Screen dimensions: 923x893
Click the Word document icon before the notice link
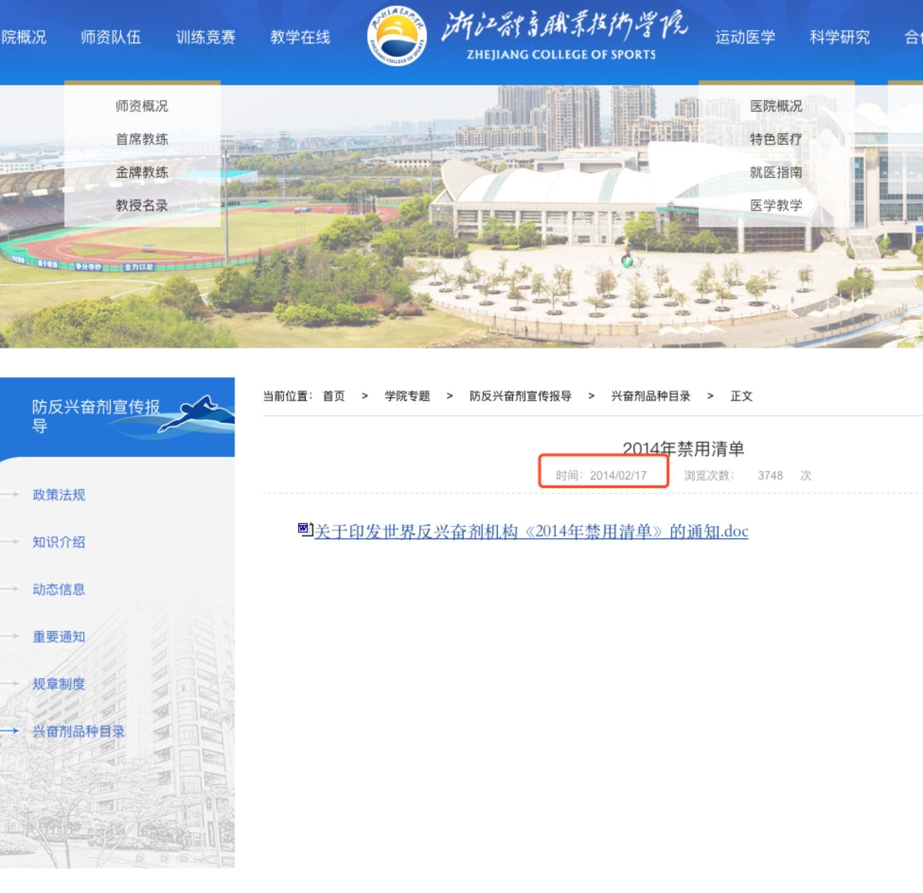pyautogui.click(x=305, y=529)
